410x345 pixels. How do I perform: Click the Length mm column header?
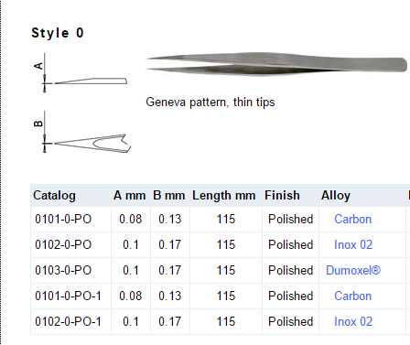[224, 196]
